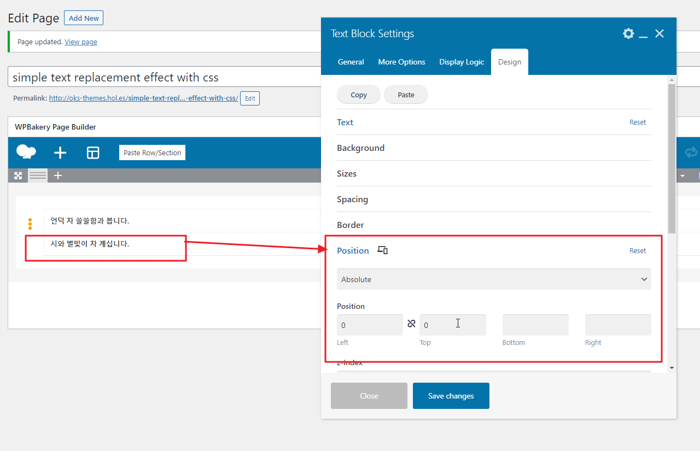700x451 pixels.
Task: Click the "Edit Page" heading
Action: point(33,18)
